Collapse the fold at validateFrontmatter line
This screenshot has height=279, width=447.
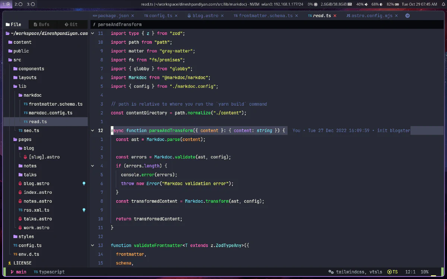92,245
